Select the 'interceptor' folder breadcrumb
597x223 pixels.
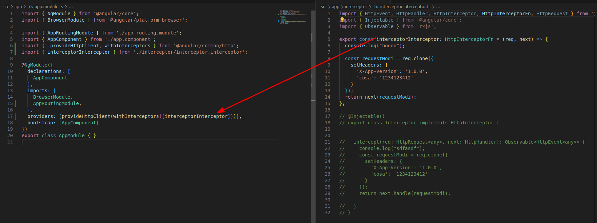coord(356,7)
